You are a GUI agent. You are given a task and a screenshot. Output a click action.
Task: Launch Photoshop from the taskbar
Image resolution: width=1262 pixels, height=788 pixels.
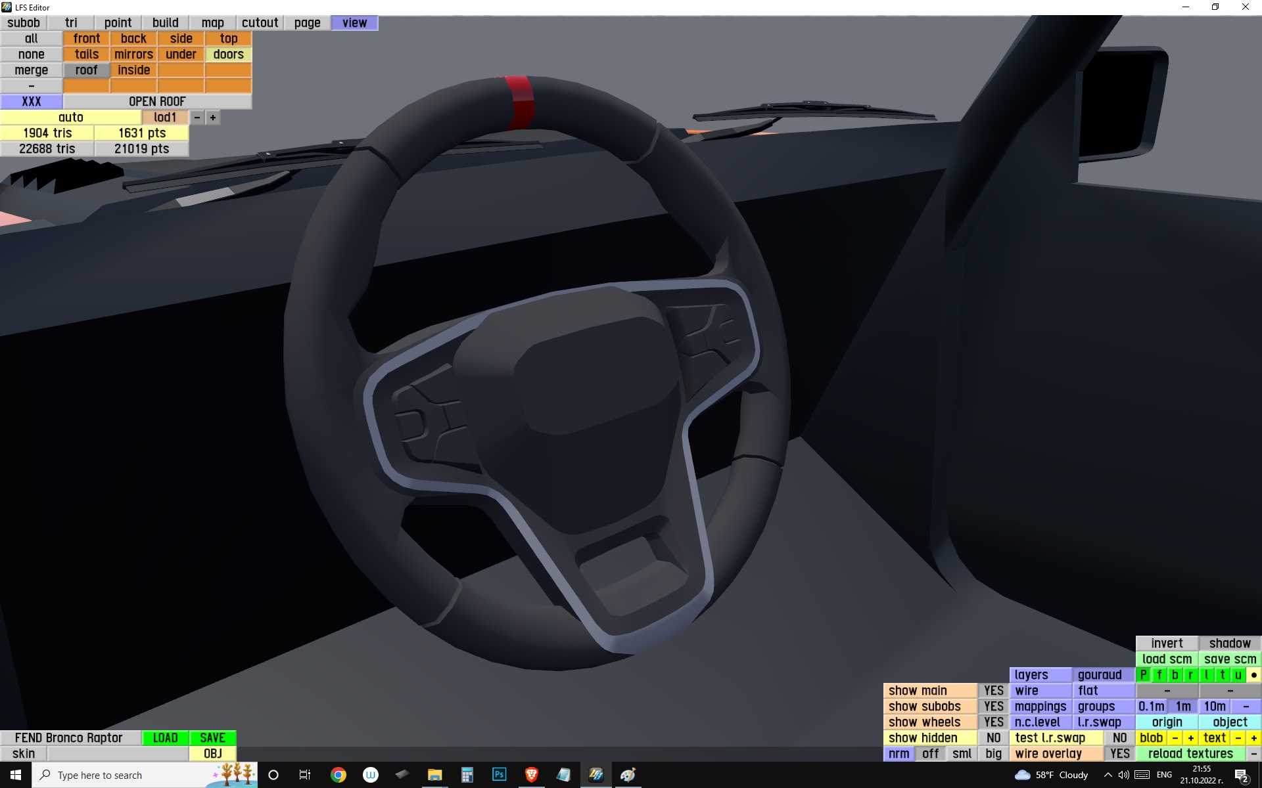pyautogui.click(x=499, y=775)
